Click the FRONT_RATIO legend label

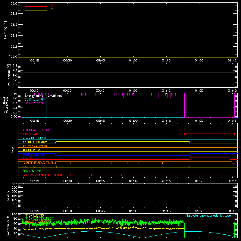pos(34,215)
